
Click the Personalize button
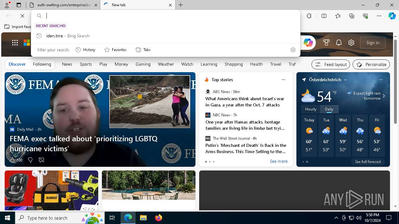pos(371,64)
